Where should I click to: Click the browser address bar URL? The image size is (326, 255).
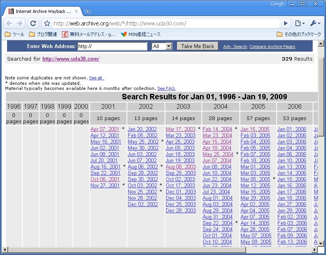pos(120,23)
